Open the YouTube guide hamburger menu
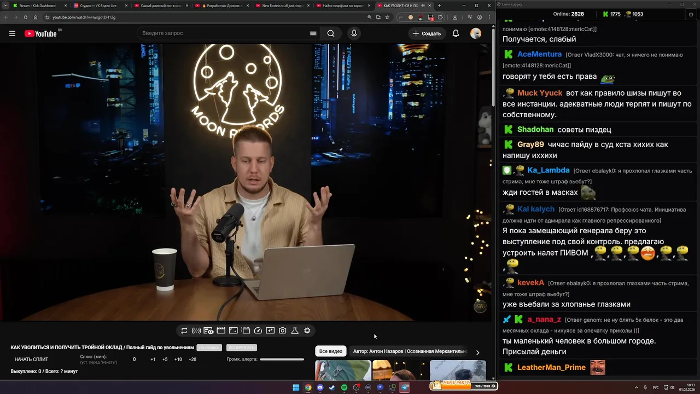The width and height of the screenshot is (700, 394). [x=12, y=33]
